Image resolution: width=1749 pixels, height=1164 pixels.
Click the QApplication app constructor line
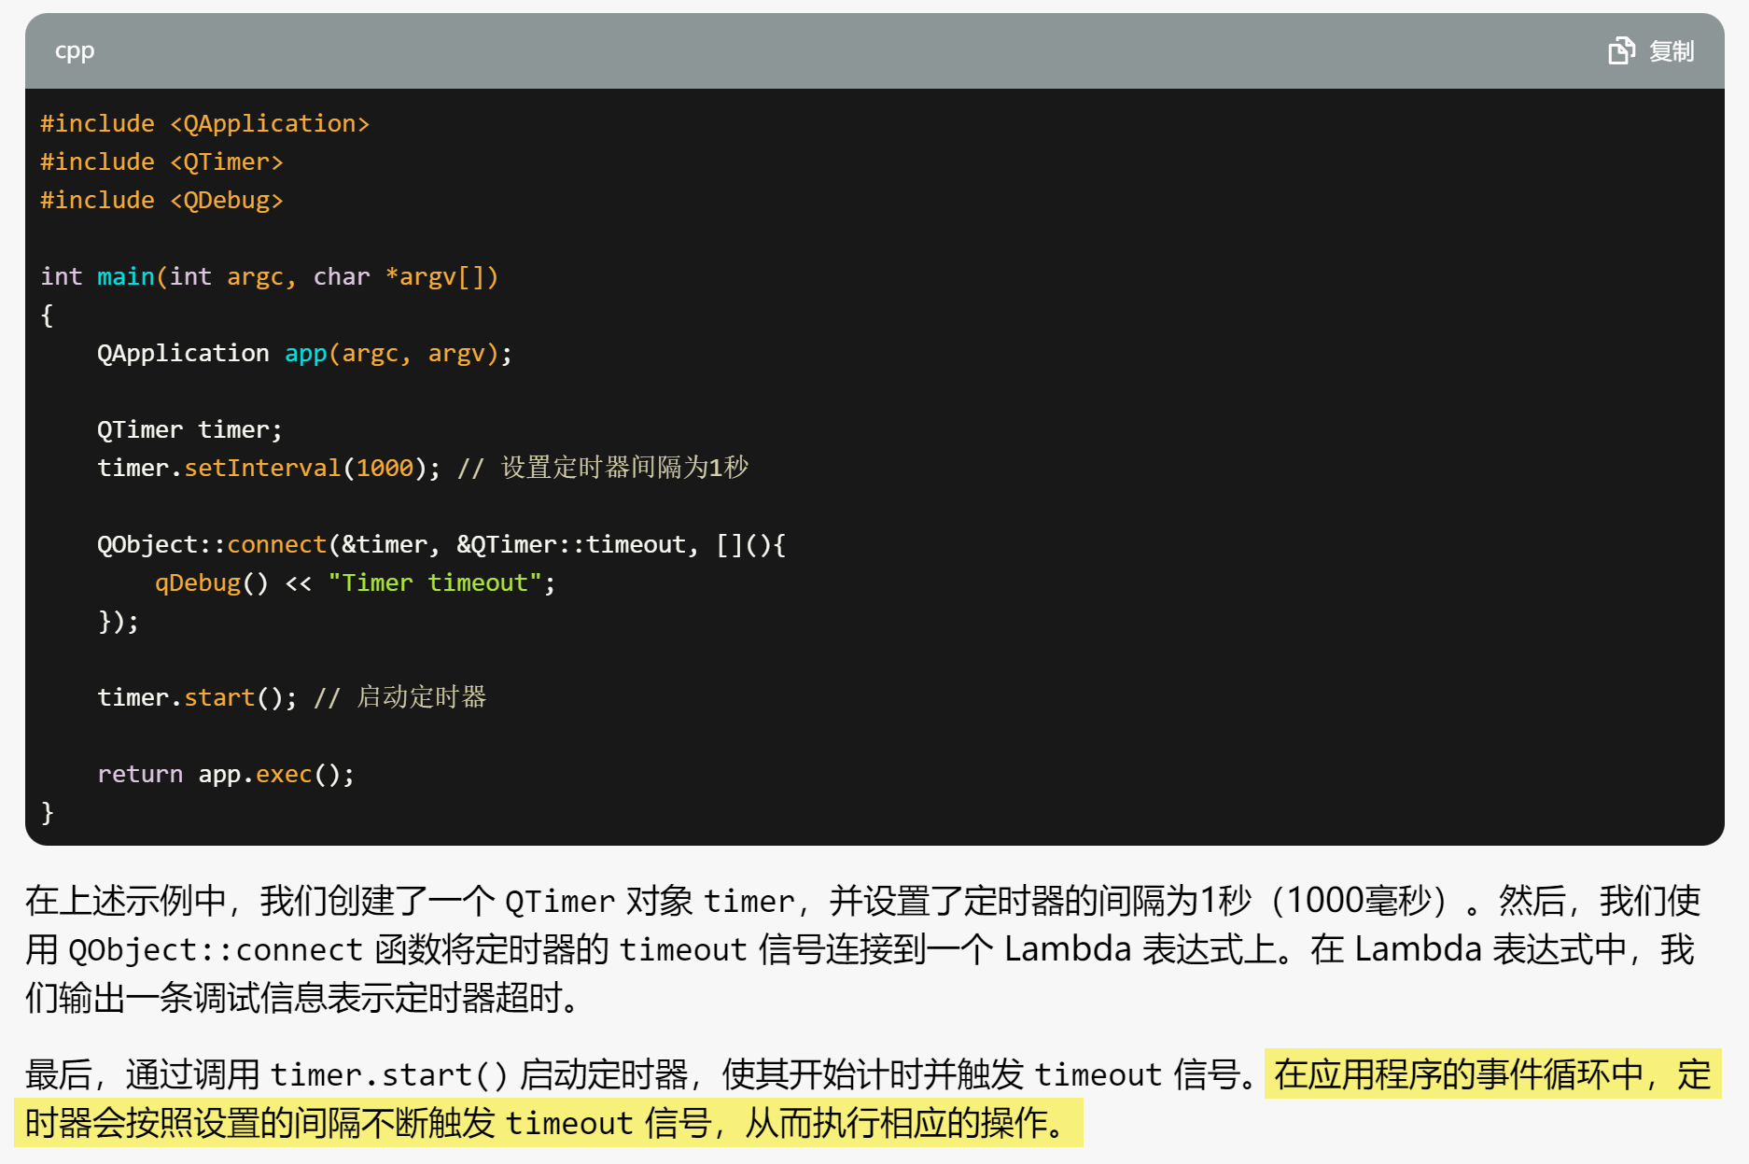point(303,352)
